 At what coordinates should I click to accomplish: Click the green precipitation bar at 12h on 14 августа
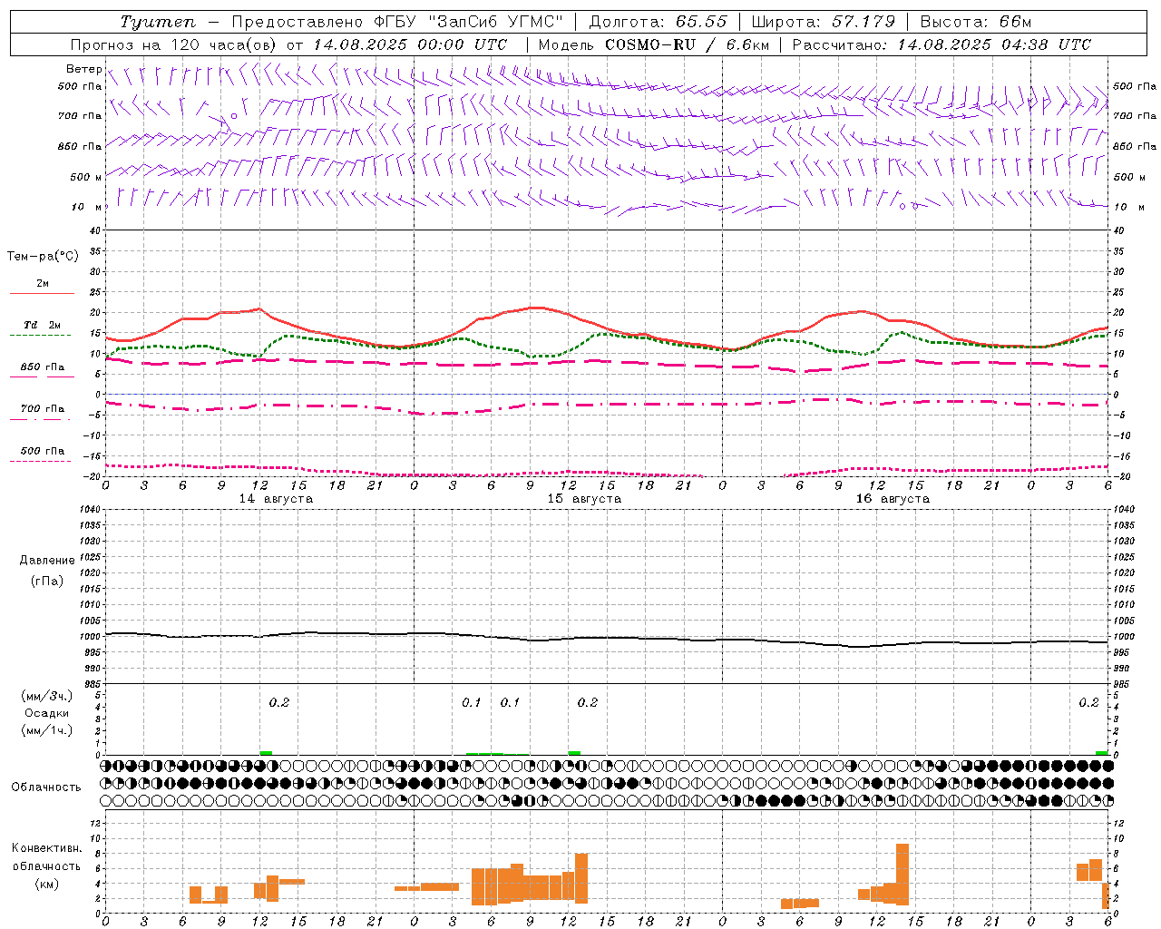tap(266, 753)
